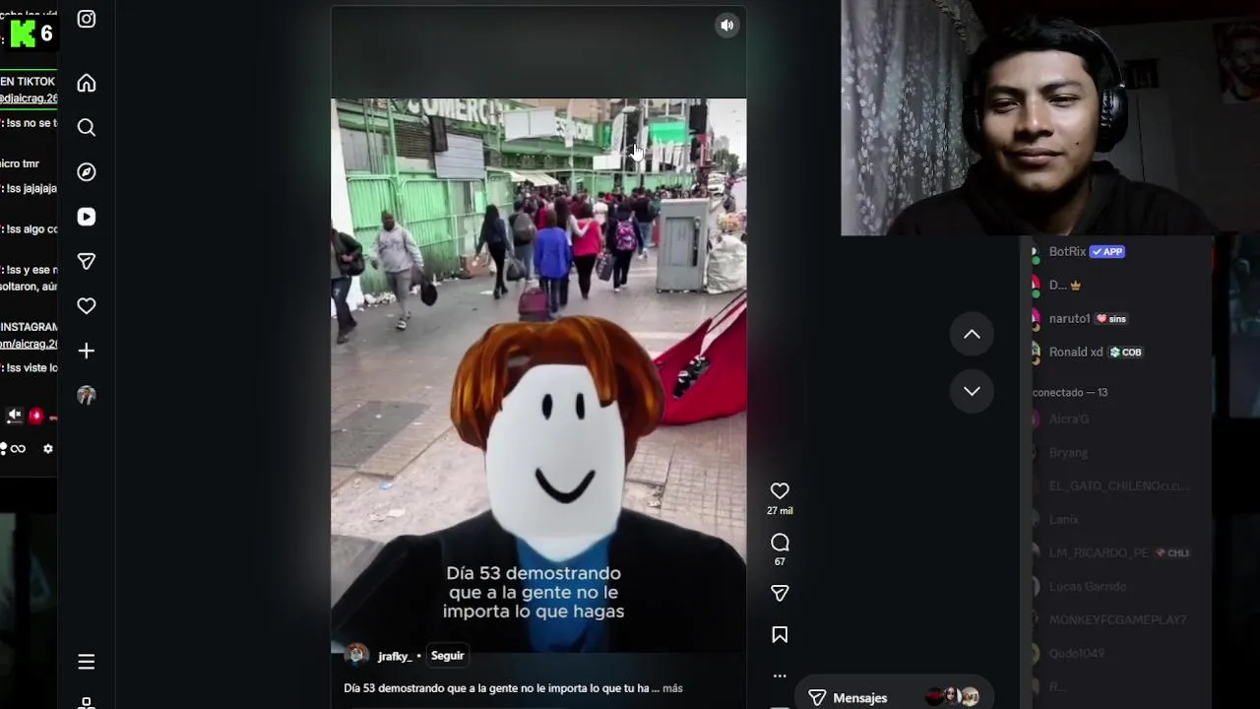Open the reel comments bubble
The width and height of the screenshot is (1260, 709).
click(780, 543)
